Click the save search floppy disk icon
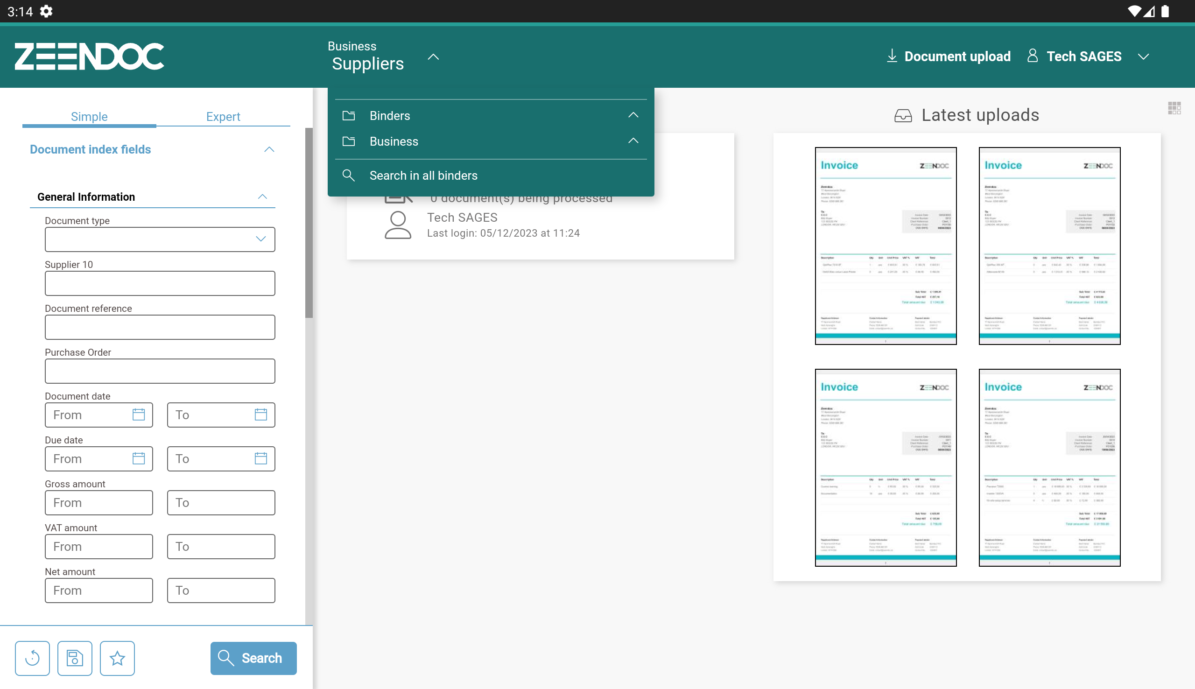 pos(75,658)
